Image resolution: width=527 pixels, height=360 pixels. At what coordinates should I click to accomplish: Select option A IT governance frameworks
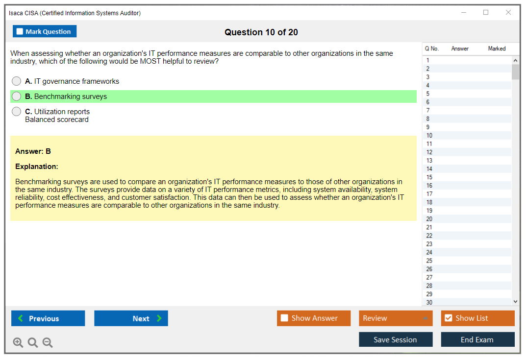[17, 81]
